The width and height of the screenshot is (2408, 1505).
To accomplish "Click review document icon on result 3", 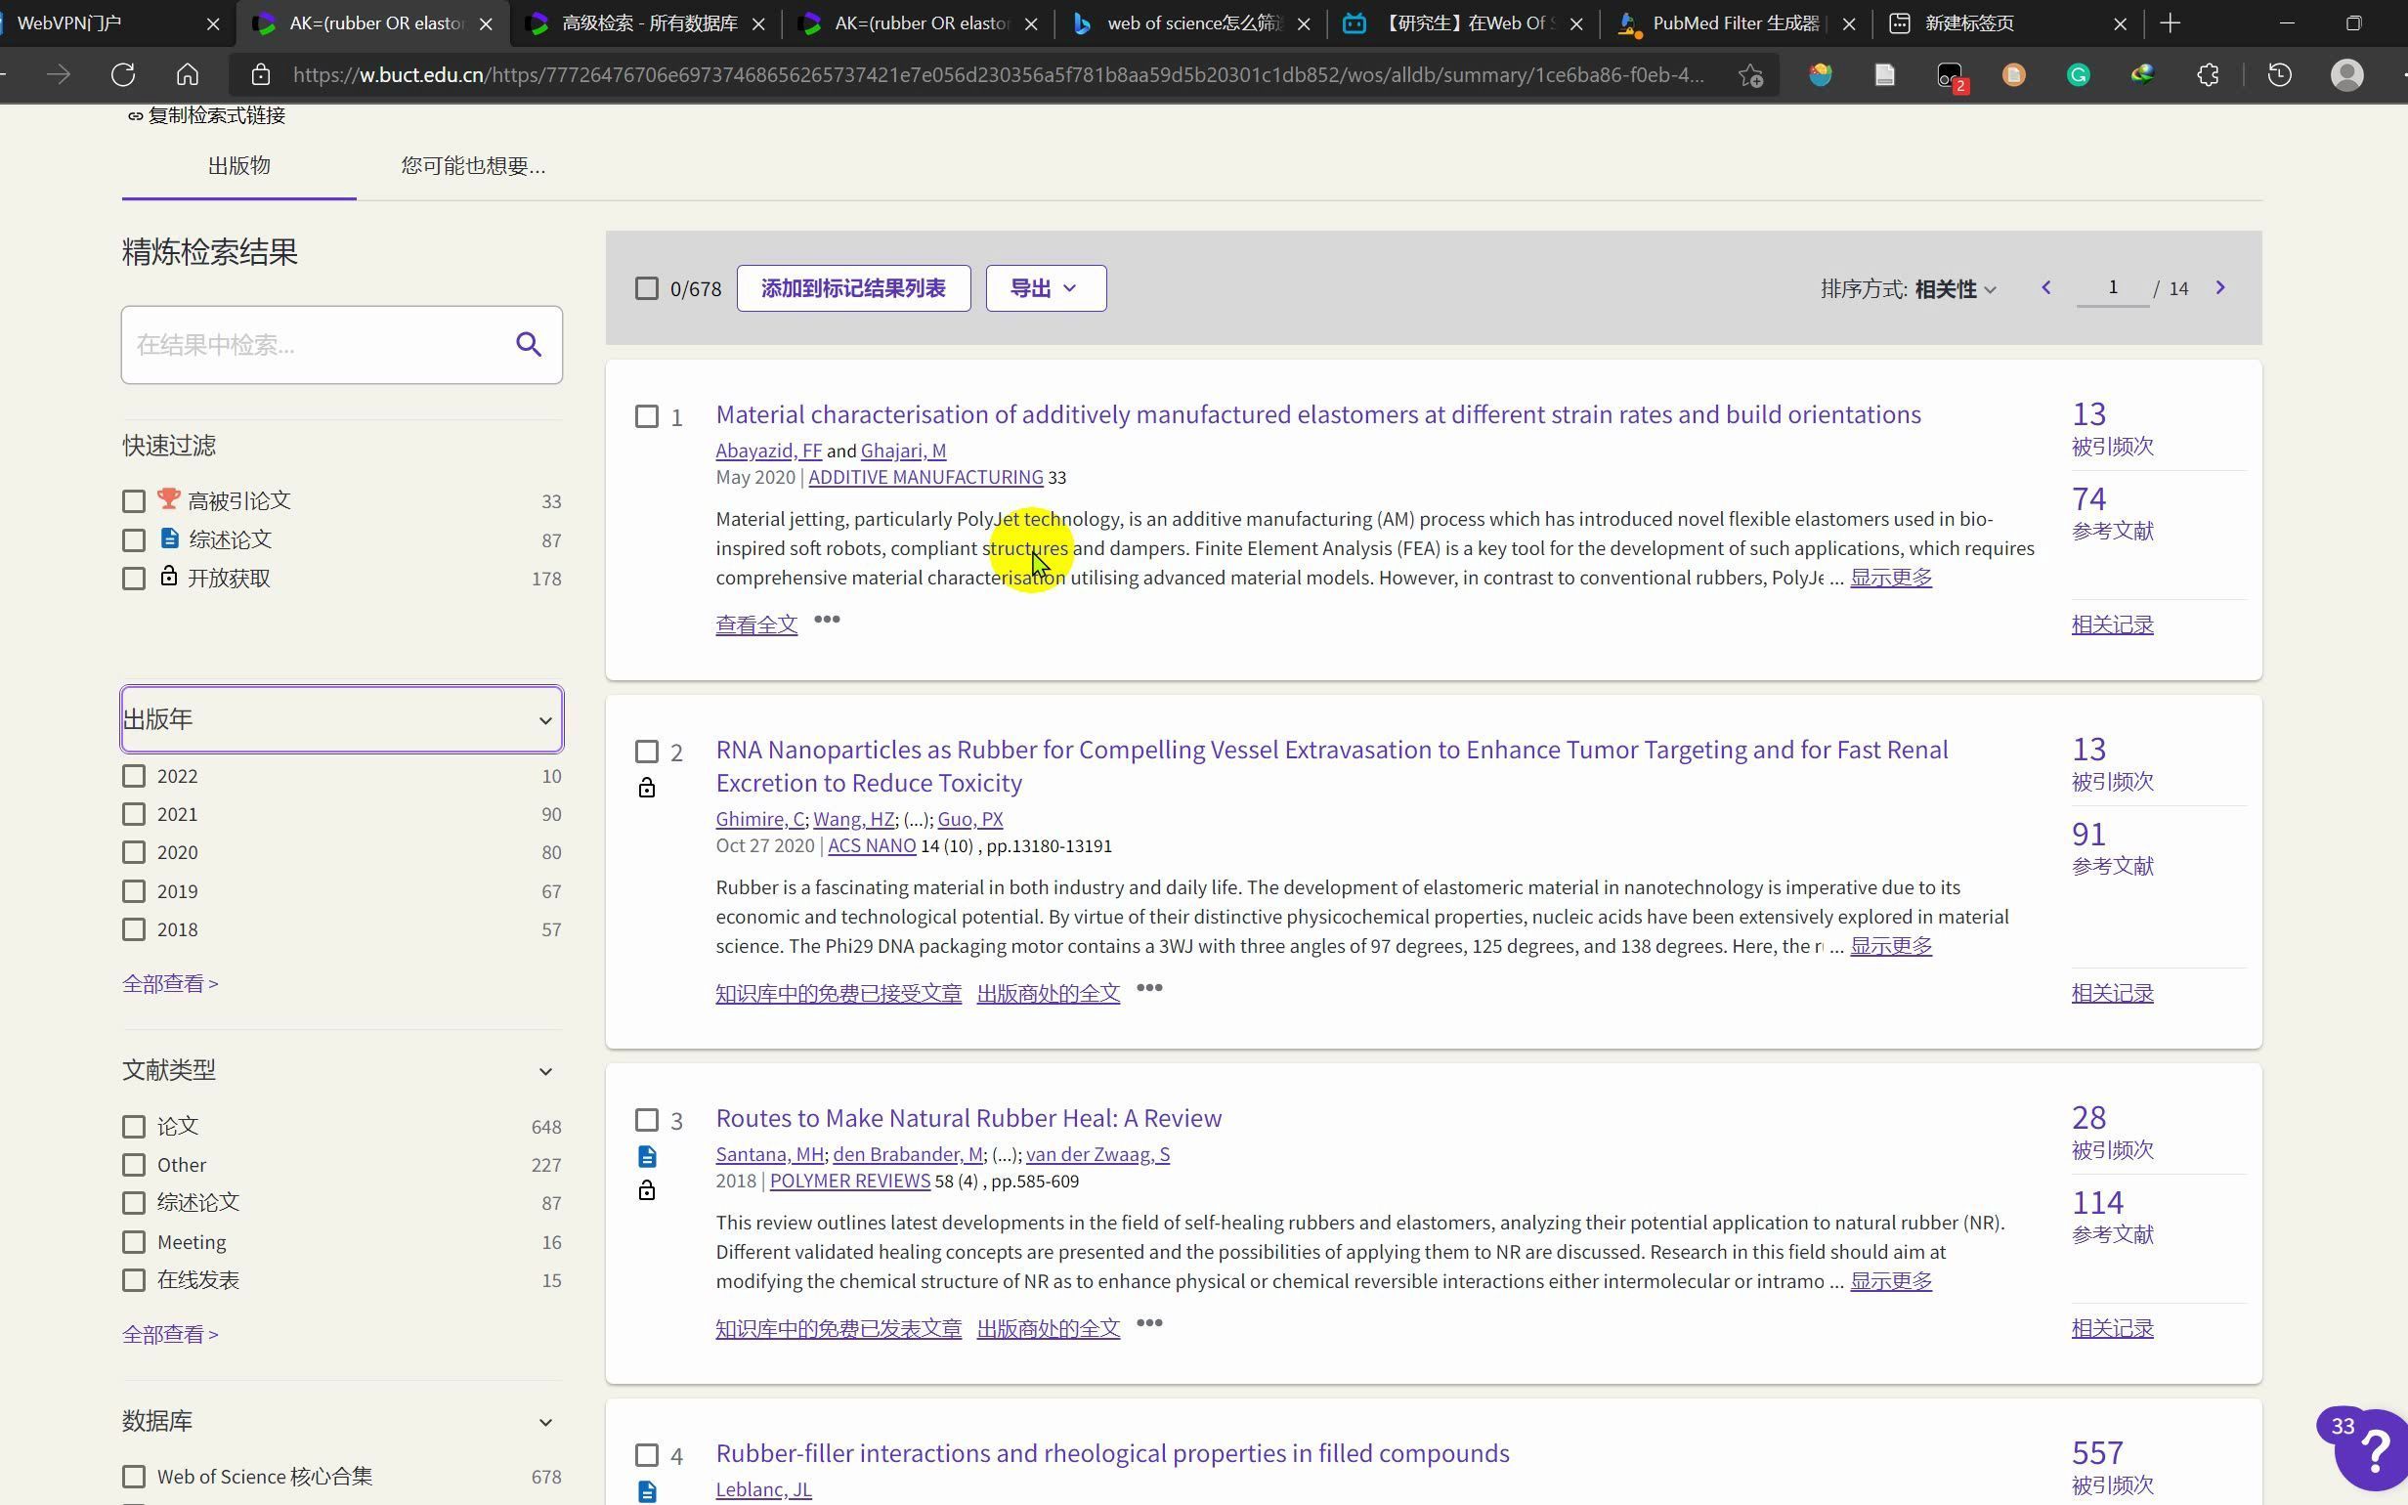I will (x=647, y=1157).
